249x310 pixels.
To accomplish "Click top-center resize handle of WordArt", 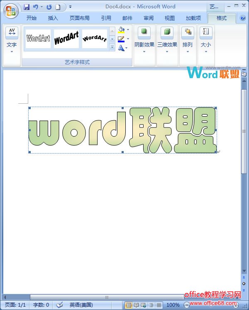I will click(x=122, y=108).
